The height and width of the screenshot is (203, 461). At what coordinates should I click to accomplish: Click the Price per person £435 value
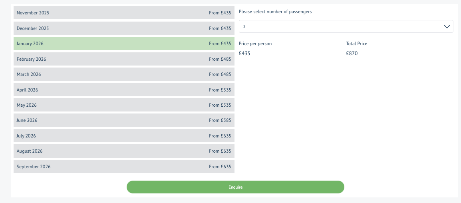click(x=244, y=53)
